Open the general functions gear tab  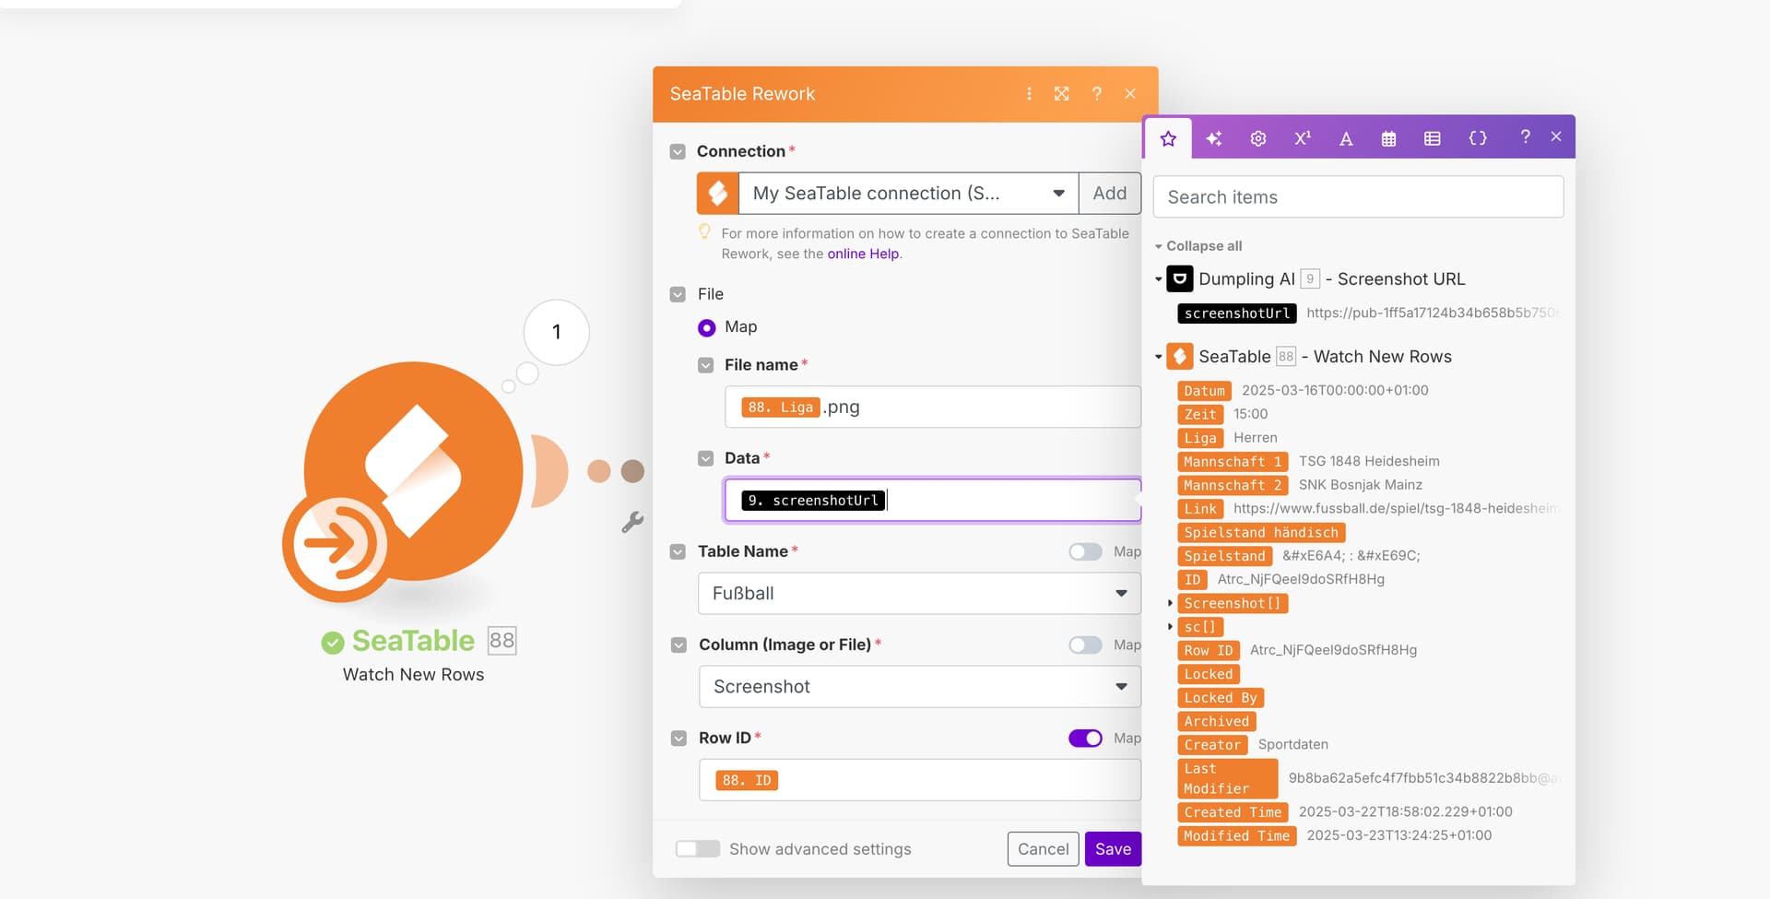[1257, 138]
